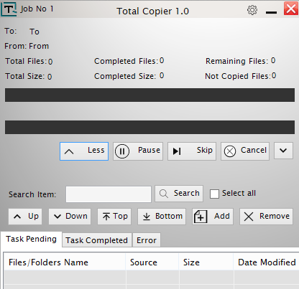Viewport: 299px width, 289px height.
Task: Sort by the Source column header
Action: pos(152,262)
